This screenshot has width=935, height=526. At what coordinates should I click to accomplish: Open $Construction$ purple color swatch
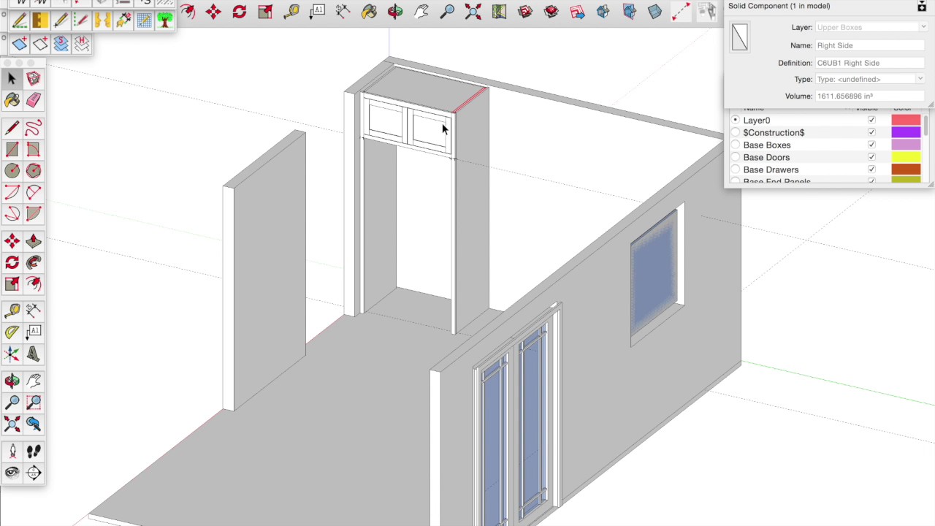pyautogui.click(x=906, y=132)
